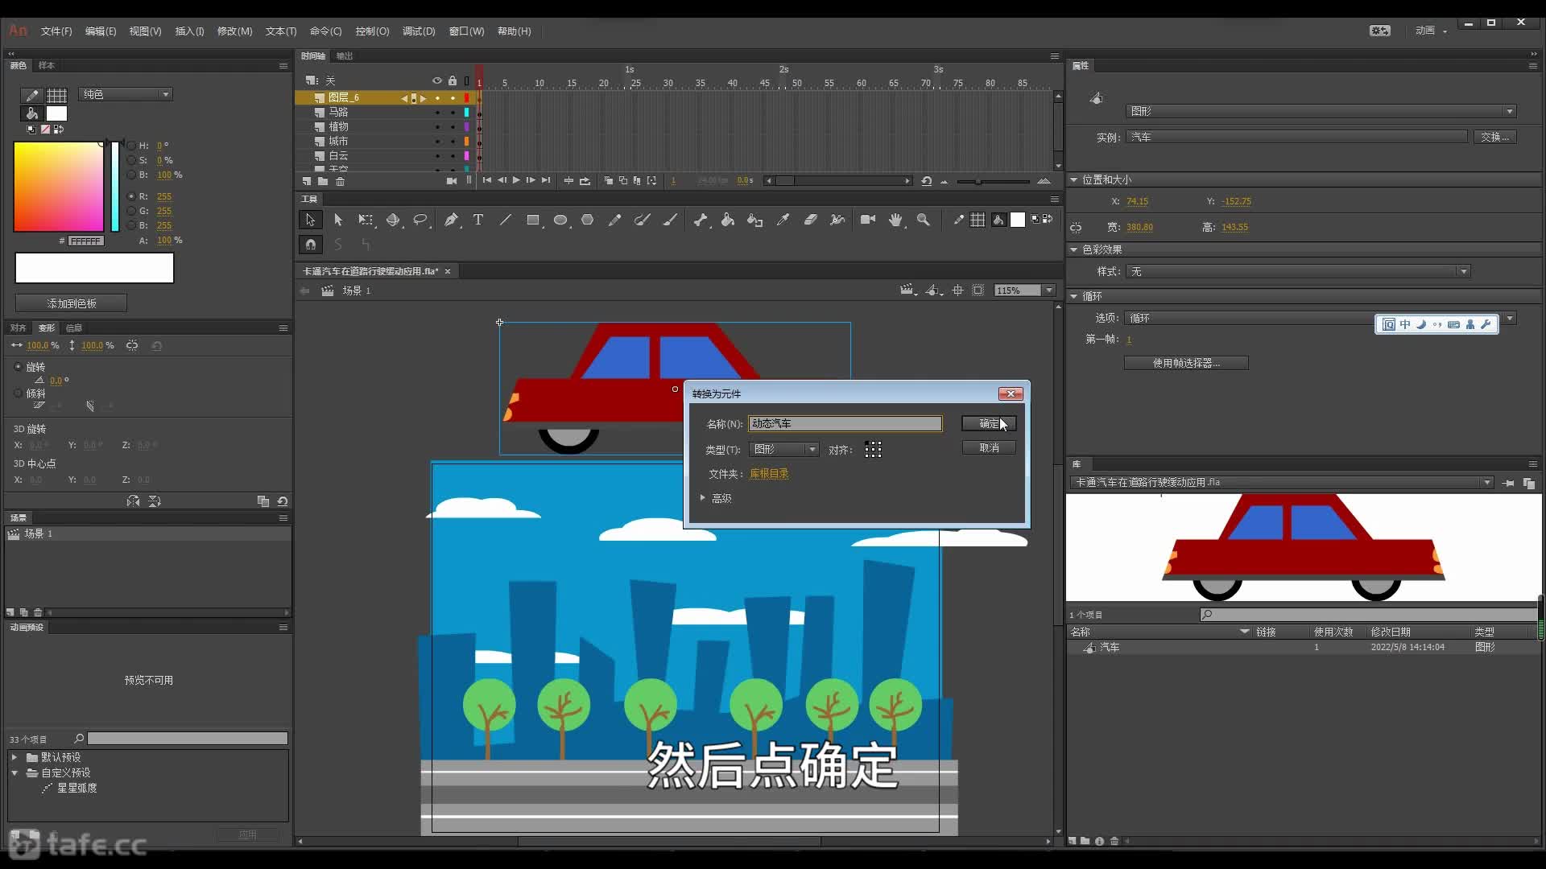Select the Eyedropper tool
Viewport: 1546px width, 869px height.
(783, 220)
